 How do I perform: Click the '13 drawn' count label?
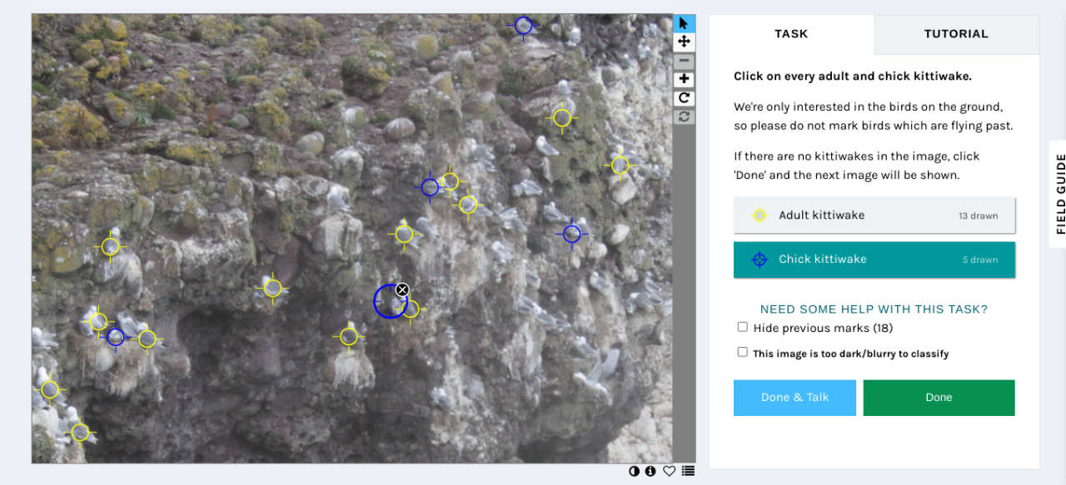pyautogui.click(x=978, y=215)
